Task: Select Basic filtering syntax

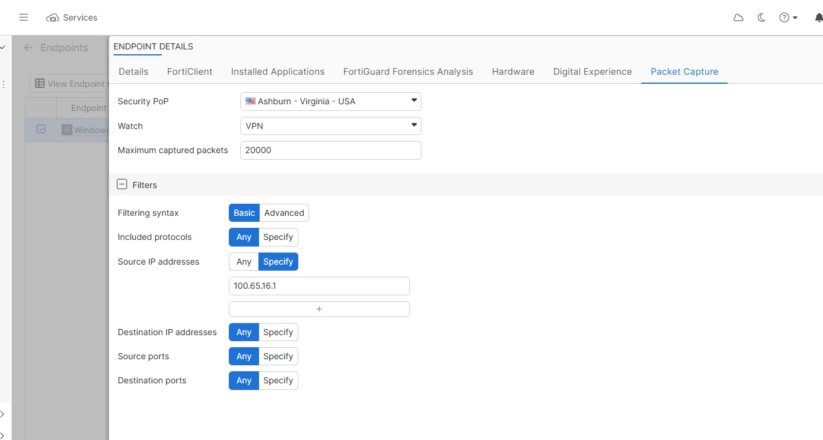Action: 245,213
